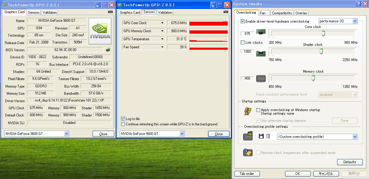The image size is (369, 179).
Task: Delete overclocking profile with trash icon
Action: pyautogui.click(x=268, y=136)
